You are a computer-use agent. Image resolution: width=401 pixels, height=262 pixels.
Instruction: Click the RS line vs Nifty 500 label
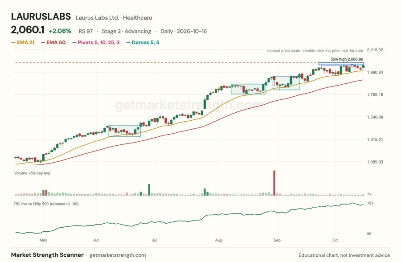coord(46,204)
